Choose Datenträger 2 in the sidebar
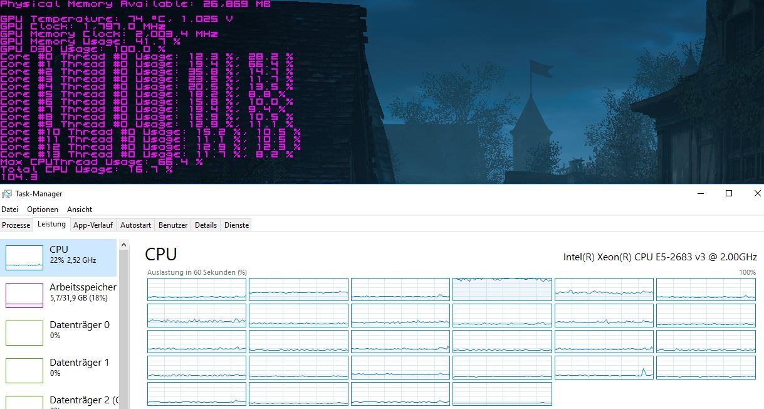This screenshot has width=764, height=409. click(x=58, y=400)
